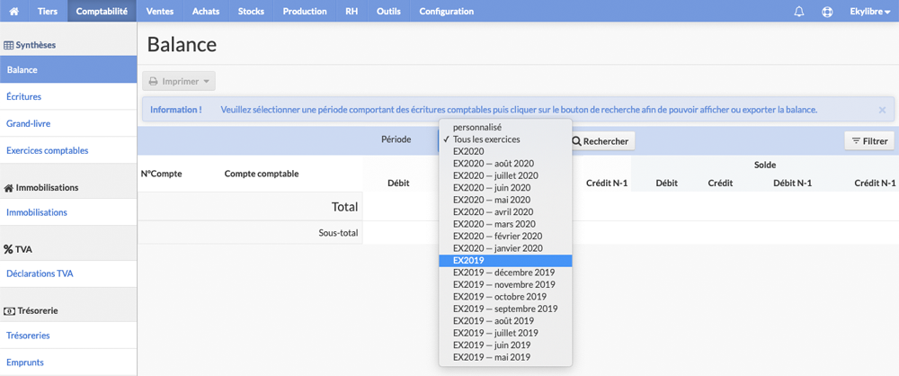899x376 pixels.
Task: Open the Comptabilité menu
Action: coord(102,11)
